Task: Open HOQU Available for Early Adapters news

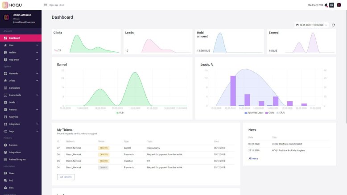Action: [289, 150]
